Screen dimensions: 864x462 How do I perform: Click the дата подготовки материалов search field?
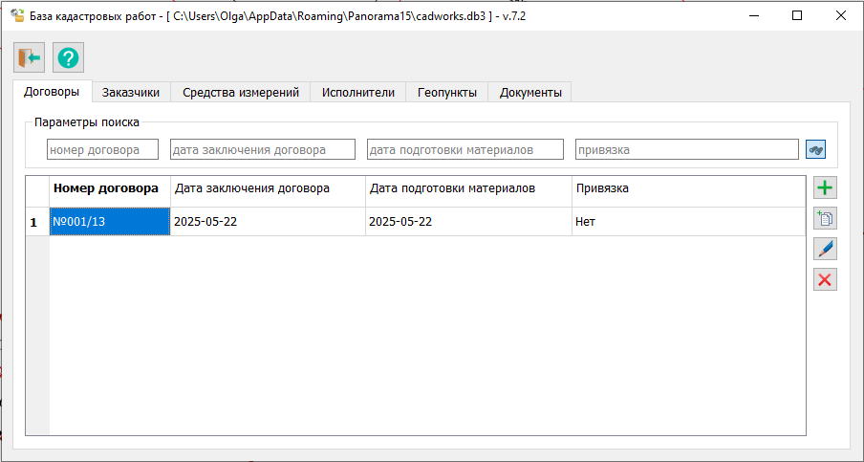click(x=464, y=150)
